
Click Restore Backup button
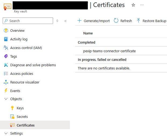tap(152, 21)
